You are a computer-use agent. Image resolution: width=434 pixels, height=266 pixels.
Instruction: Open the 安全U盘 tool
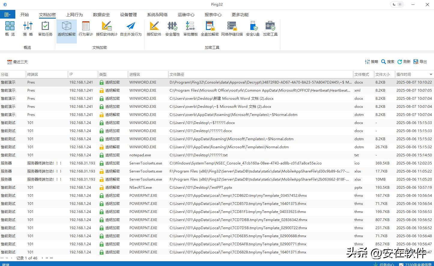[253, 29]
